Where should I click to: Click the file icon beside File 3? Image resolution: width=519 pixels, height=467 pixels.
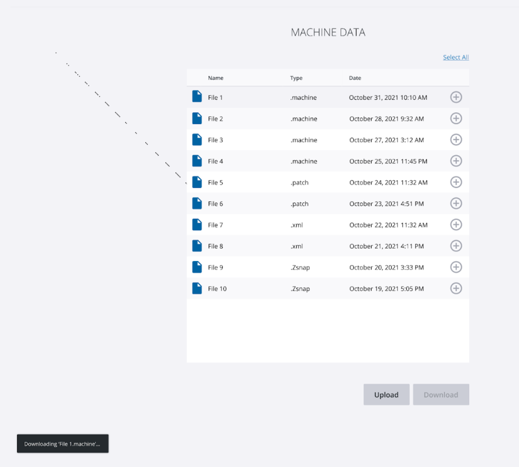[197, 139]
